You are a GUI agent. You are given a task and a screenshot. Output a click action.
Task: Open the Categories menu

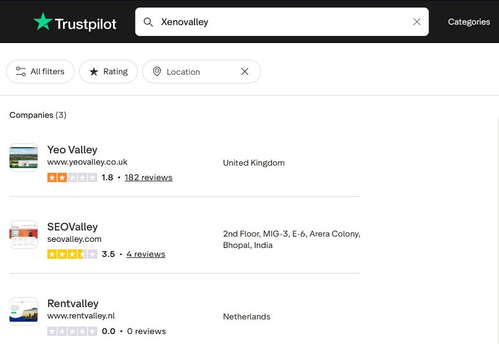(x=469, y=22)
